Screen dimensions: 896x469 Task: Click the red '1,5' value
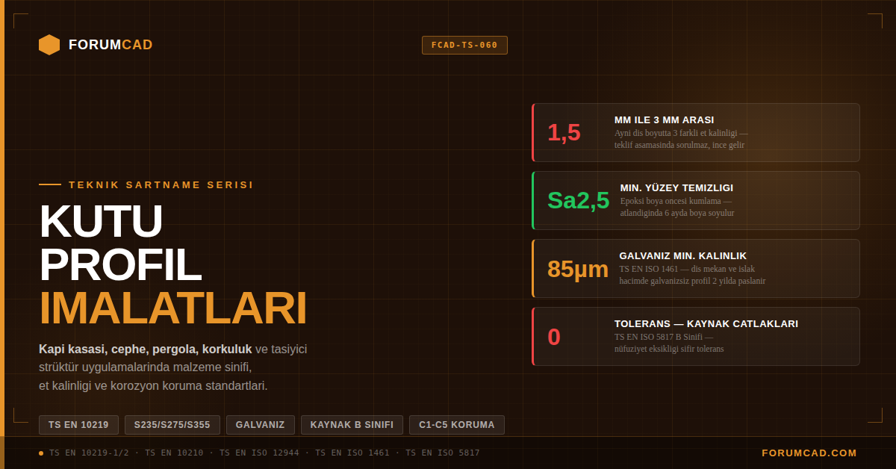564,132
